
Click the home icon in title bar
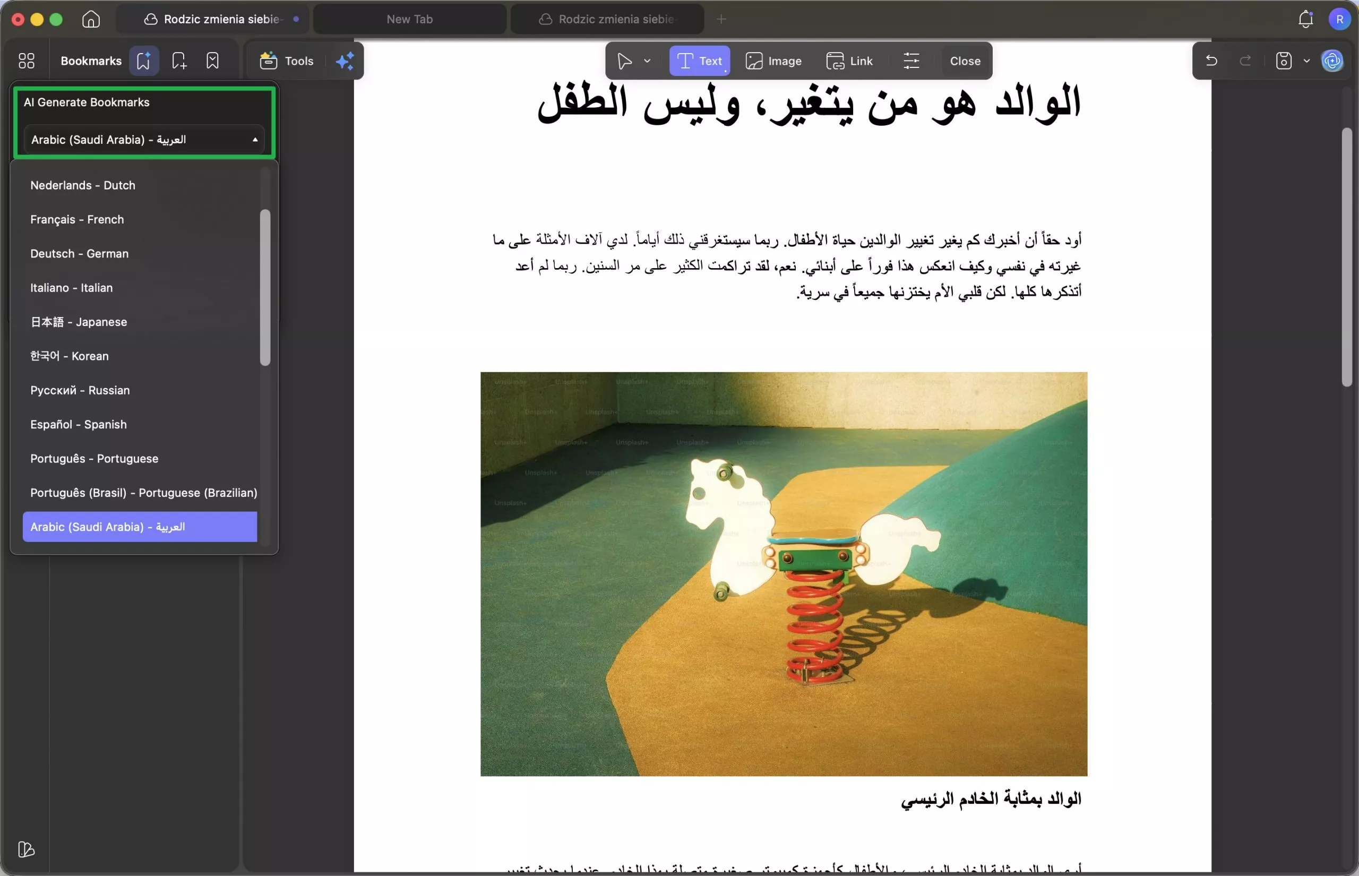tap(91, 19)
